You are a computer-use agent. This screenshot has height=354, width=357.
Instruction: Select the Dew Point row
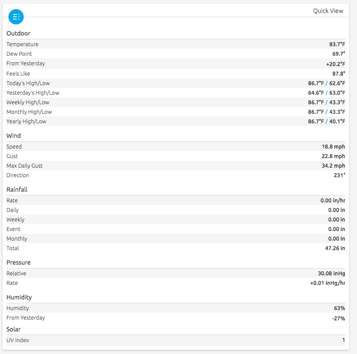(x=176, y=53)
